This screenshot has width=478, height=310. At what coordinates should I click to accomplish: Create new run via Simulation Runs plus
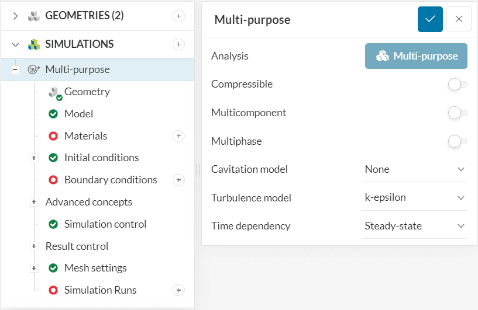pos(178,290)
